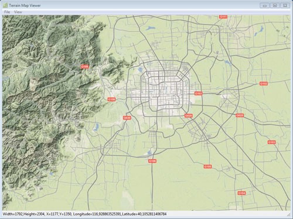This screenshot has width=293, height=219.
Task: Click the G105 road shield marker
Action: tap(207, 166)
